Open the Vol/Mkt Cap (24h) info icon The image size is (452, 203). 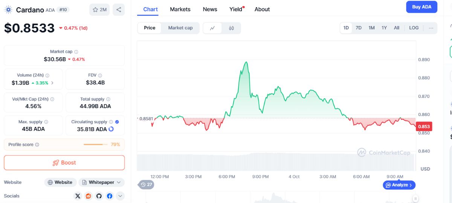coord(52,99)
